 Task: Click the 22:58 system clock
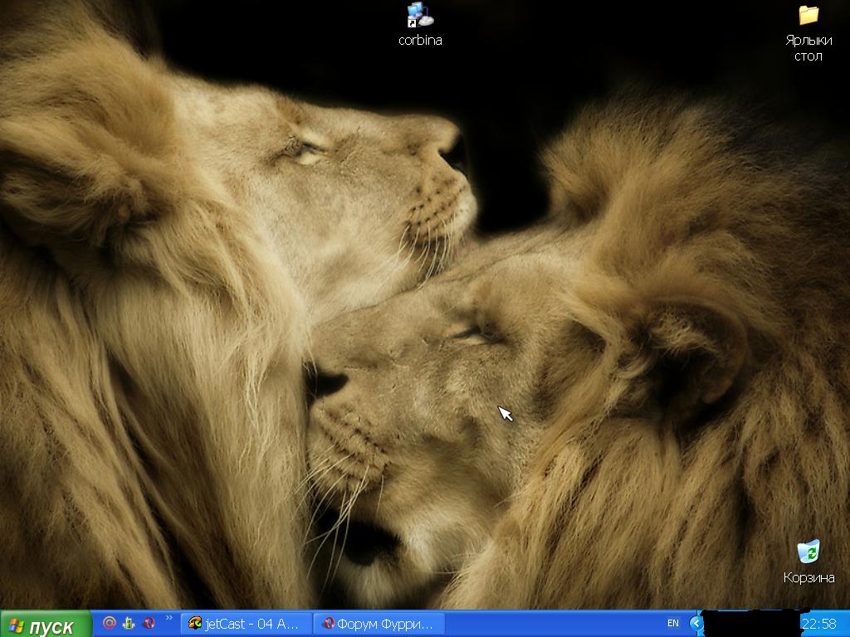coord(818,623)
